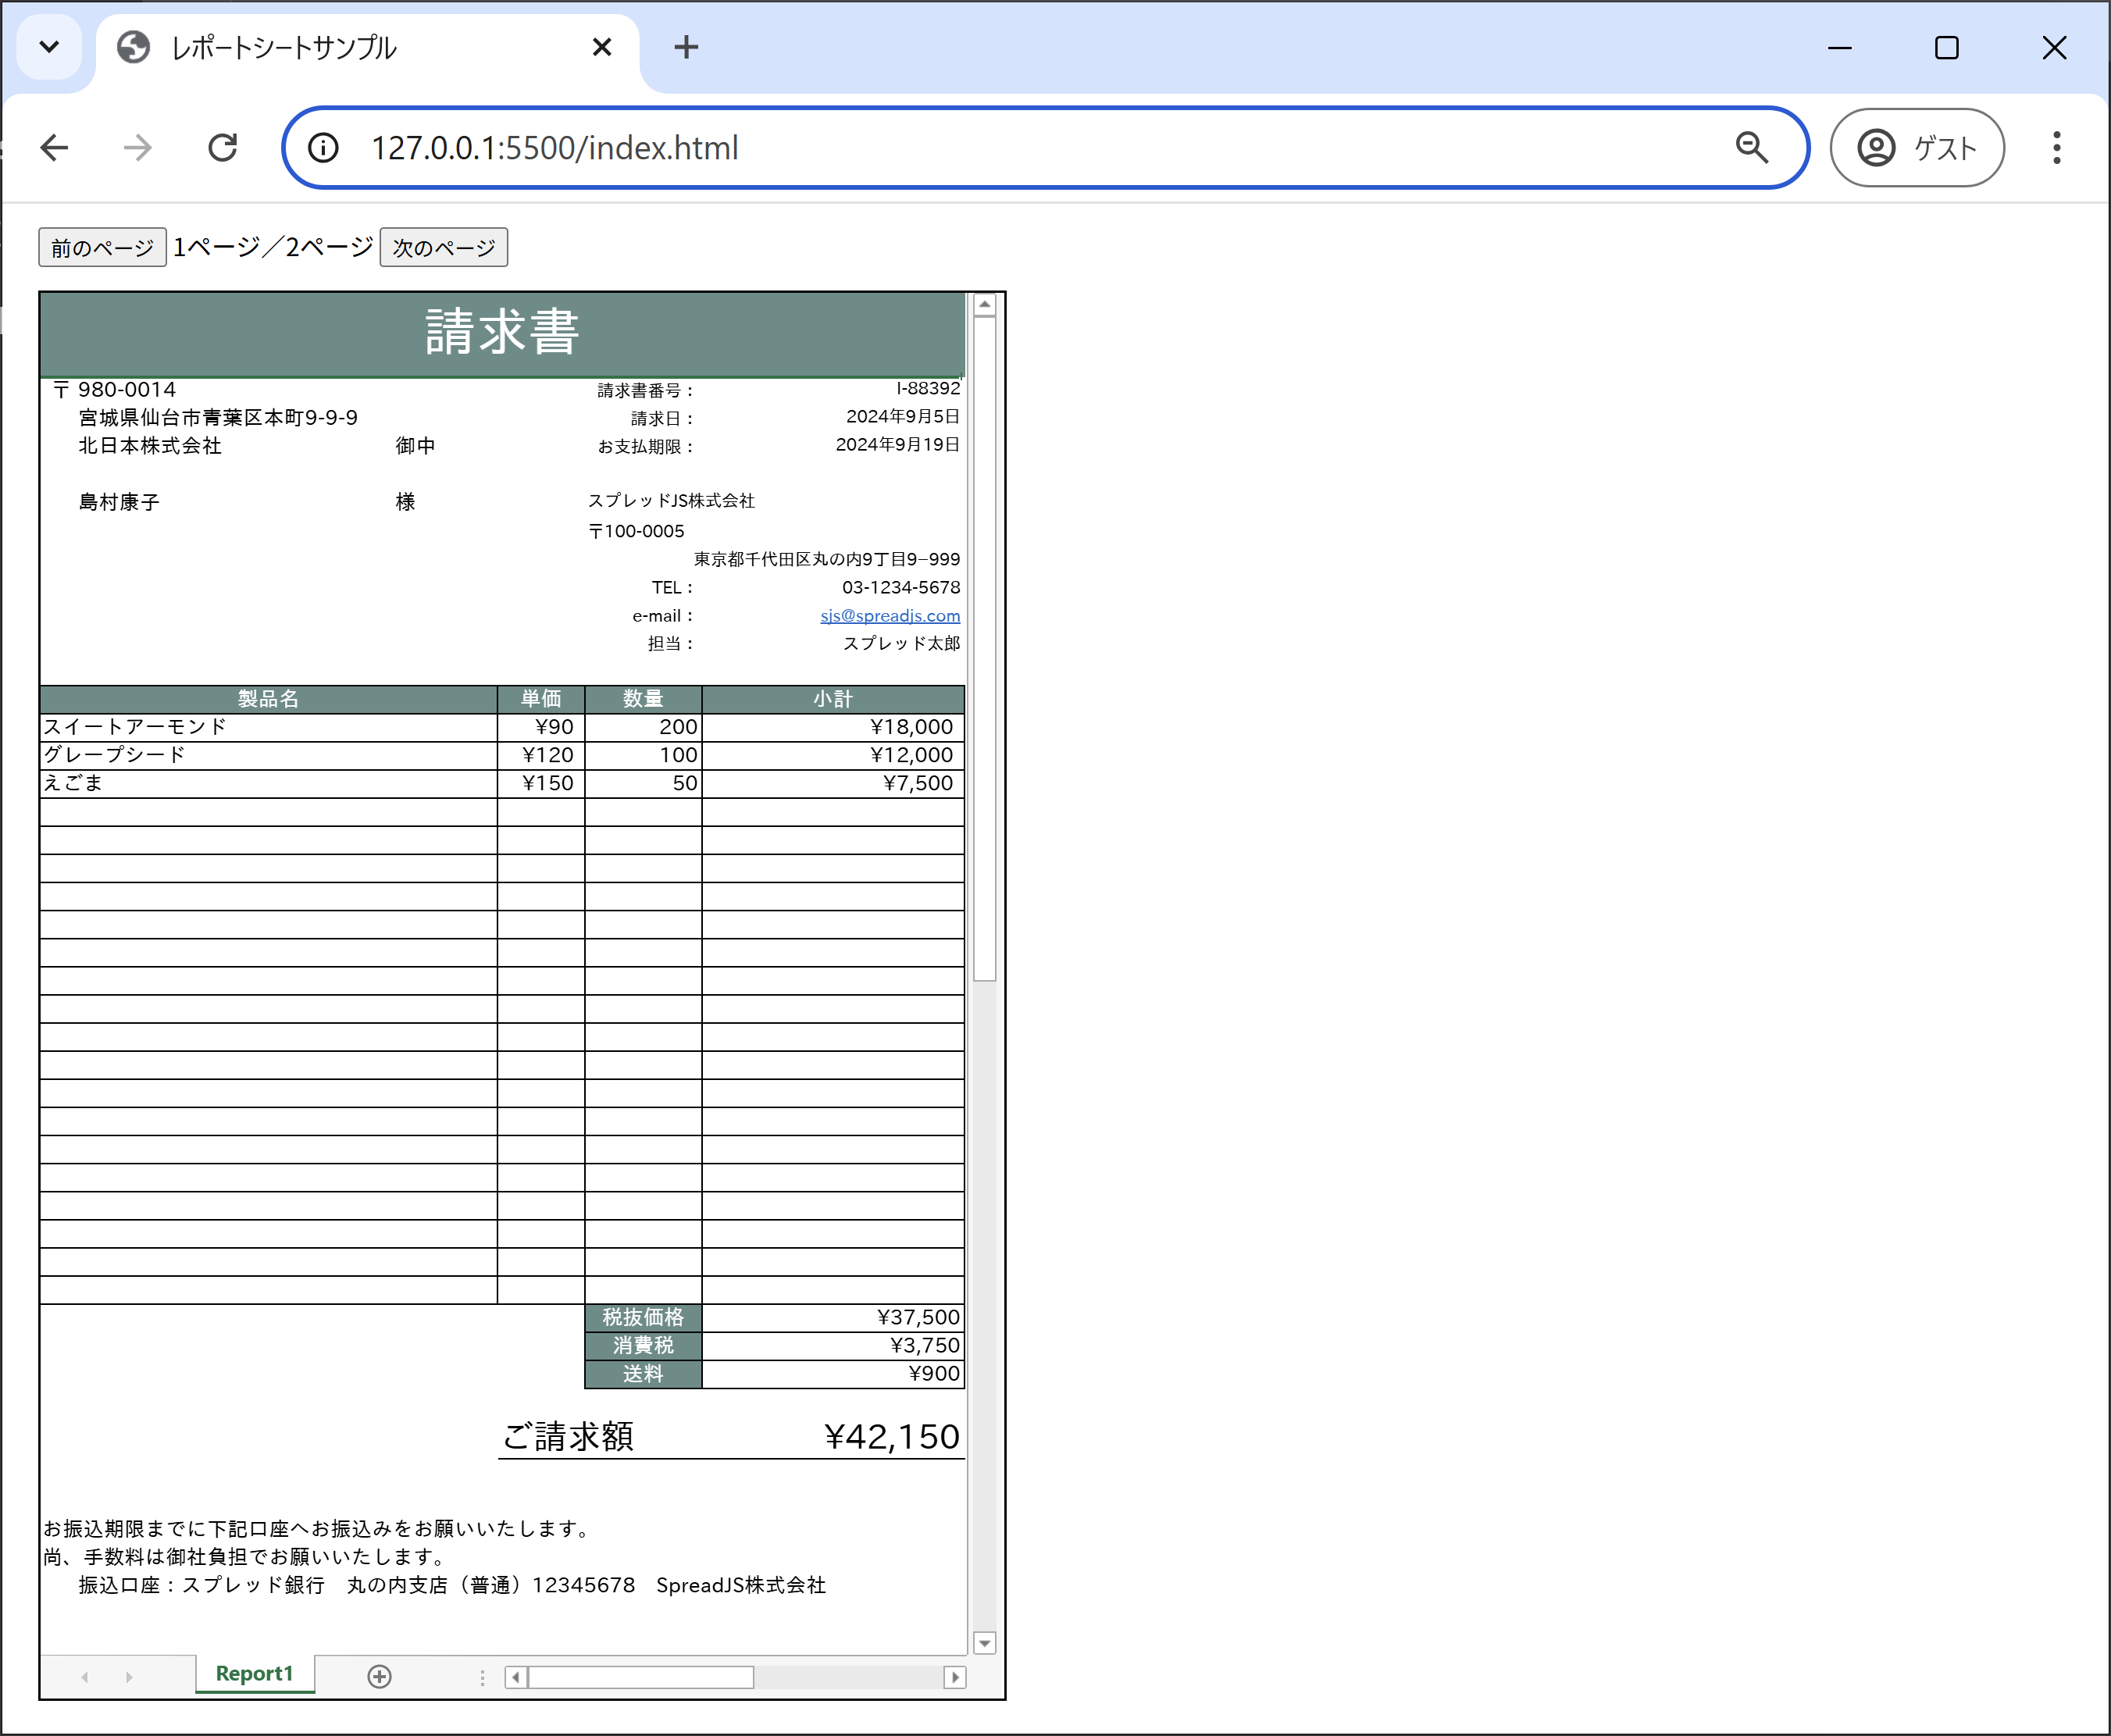The width and height of the screenshot is (2111, 1736).
Task: Click the sheet tab scroll-left arrow
Action: pyautogui.click(x=85, y=1677)
